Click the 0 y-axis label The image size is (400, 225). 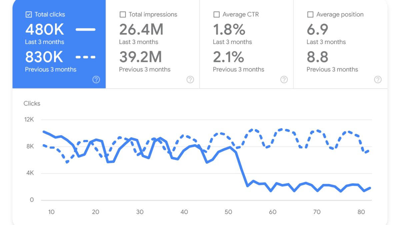point(32,200)
